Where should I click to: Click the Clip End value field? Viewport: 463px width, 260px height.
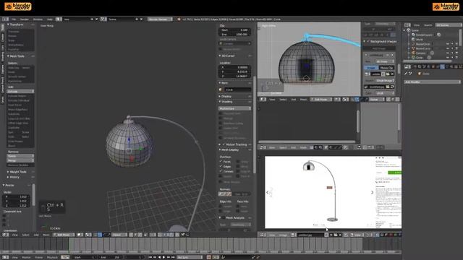pyautogui.click(x=235, y=35)
